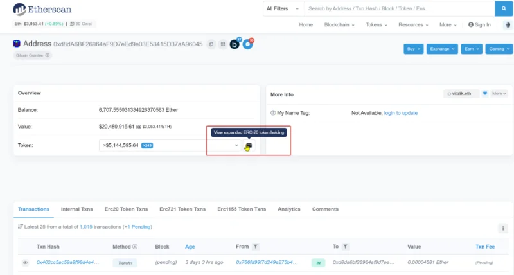Copy the address to clipboard icon
Viewport: 514px width, 275px height.
[x=211, y=44]
